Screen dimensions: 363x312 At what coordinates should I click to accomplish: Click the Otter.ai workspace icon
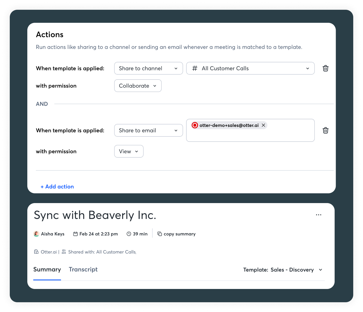coord(36,252)
